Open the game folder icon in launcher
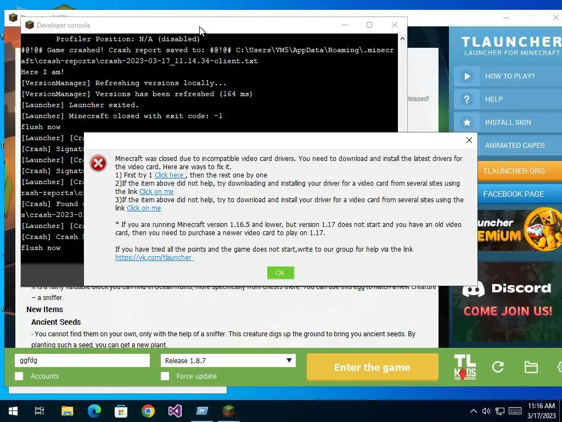The width and height of the screenshot is (562, 422). click(x=531, y=367)
